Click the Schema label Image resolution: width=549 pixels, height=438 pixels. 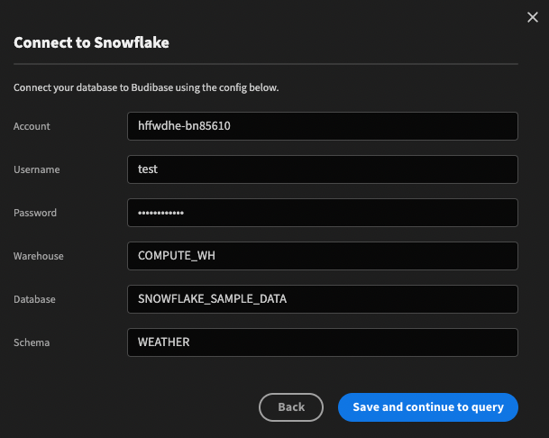click(32, 342)
